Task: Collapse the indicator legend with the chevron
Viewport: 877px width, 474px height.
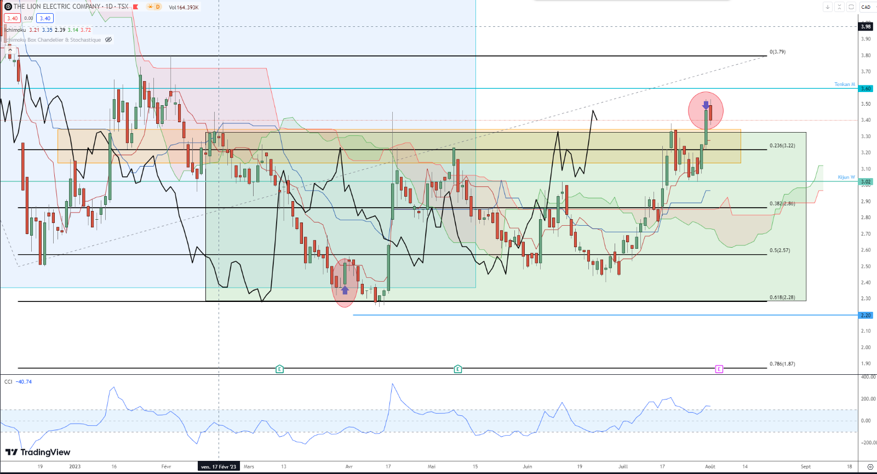Action: [x=9, y=49]
